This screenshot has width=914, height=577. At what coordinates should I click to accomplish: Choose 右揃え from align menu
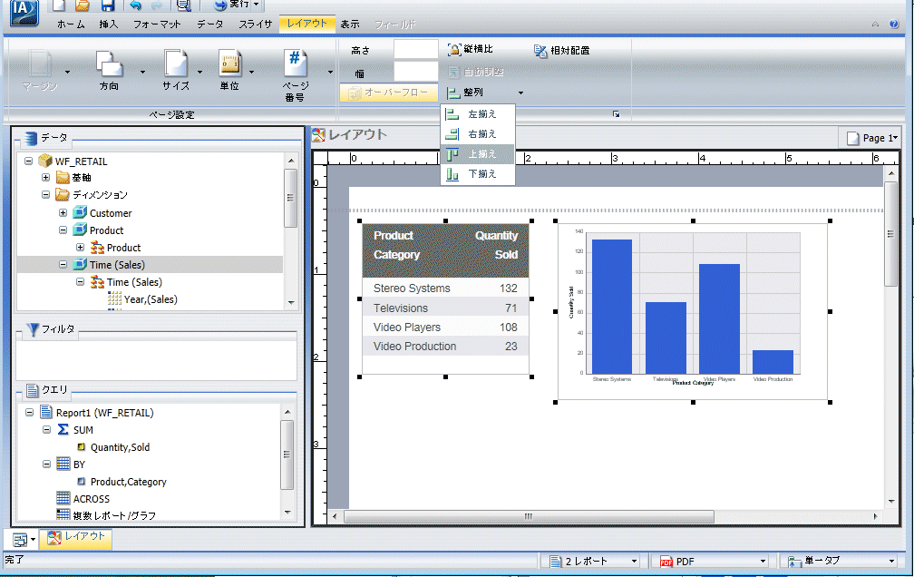point(477,134)
